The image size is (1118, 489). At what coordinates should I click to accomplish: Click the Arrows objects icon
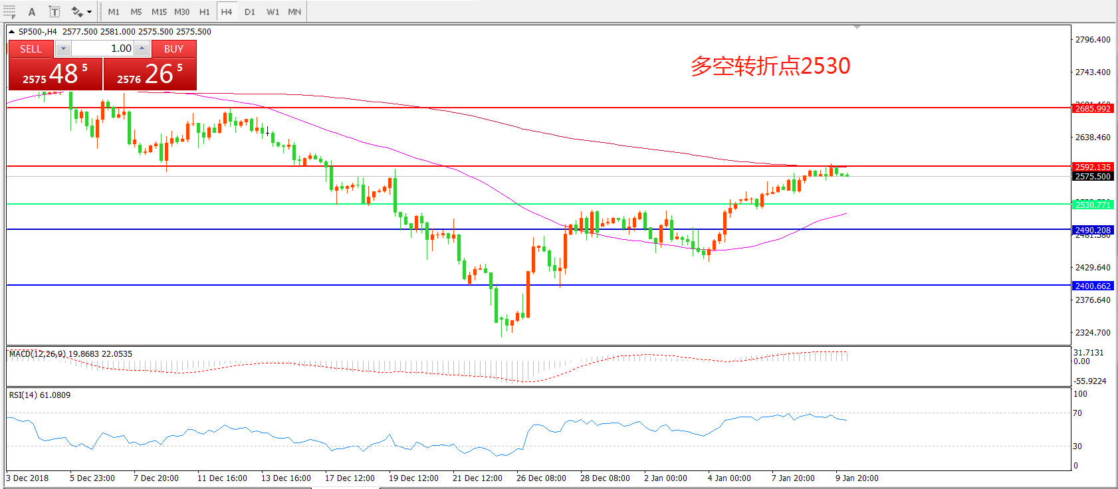coord(76,11)
